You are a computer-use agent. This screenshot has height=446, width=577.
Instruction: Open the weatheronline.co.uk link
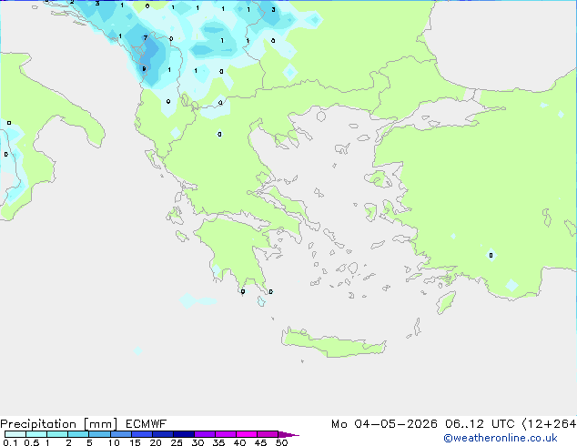pos(500,438)
